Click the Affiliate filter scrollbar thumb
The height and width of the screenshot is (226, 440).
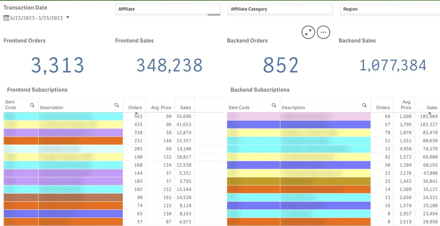pos(214,15)
